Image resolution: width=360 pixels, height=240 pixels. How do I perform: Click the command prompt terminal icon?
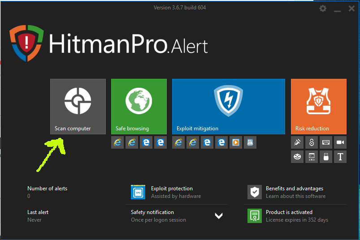(x=312, y=157)
